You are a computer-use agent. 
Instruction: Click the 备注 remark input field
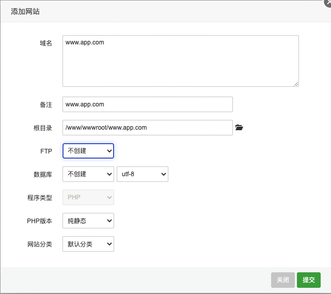[147, 104]
